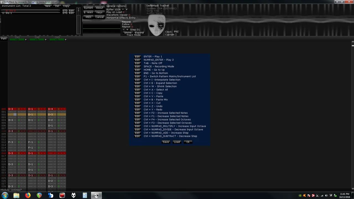Toggle the Repeat checkbox

(132, 27)
